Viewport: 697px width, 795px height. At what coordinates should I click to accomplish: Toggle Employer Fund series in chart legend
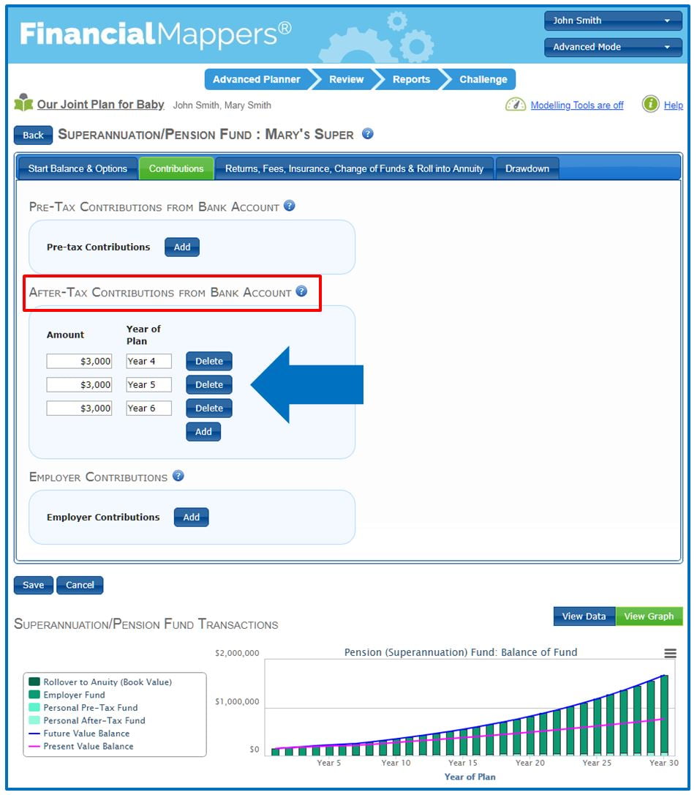(74, 695)
